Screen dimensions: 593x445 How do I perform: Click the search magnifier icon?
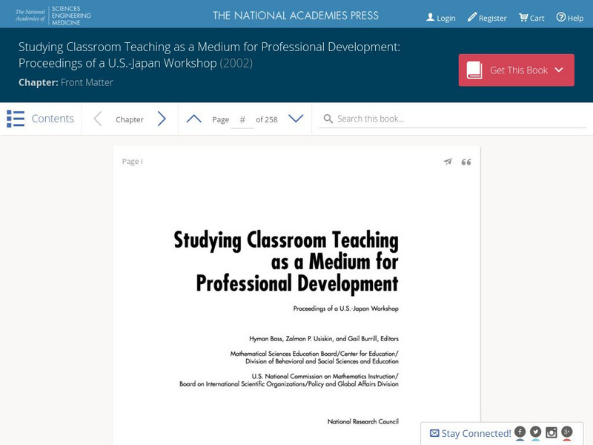(x=328, y=119)
